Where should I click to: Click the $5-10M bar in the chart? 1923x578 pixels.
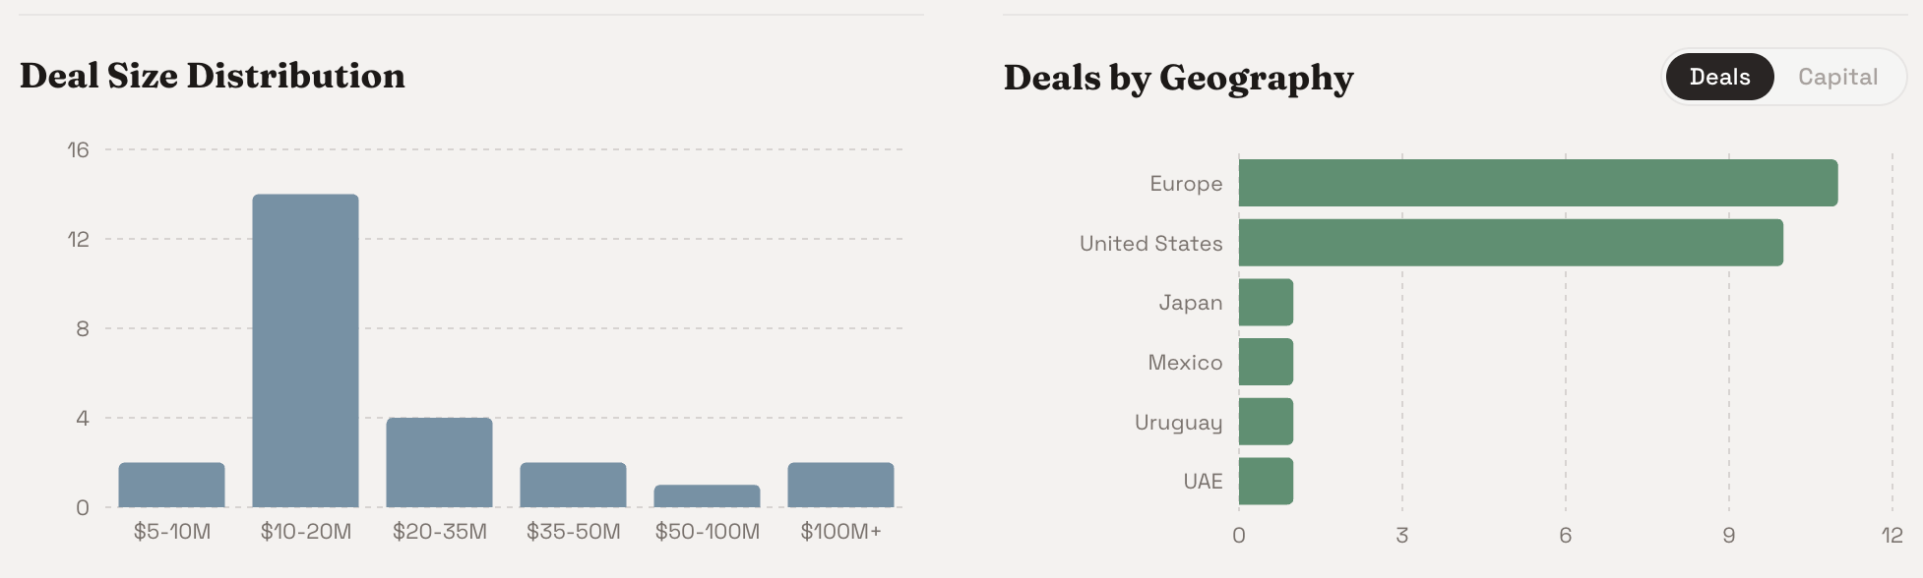pos(172,485)
